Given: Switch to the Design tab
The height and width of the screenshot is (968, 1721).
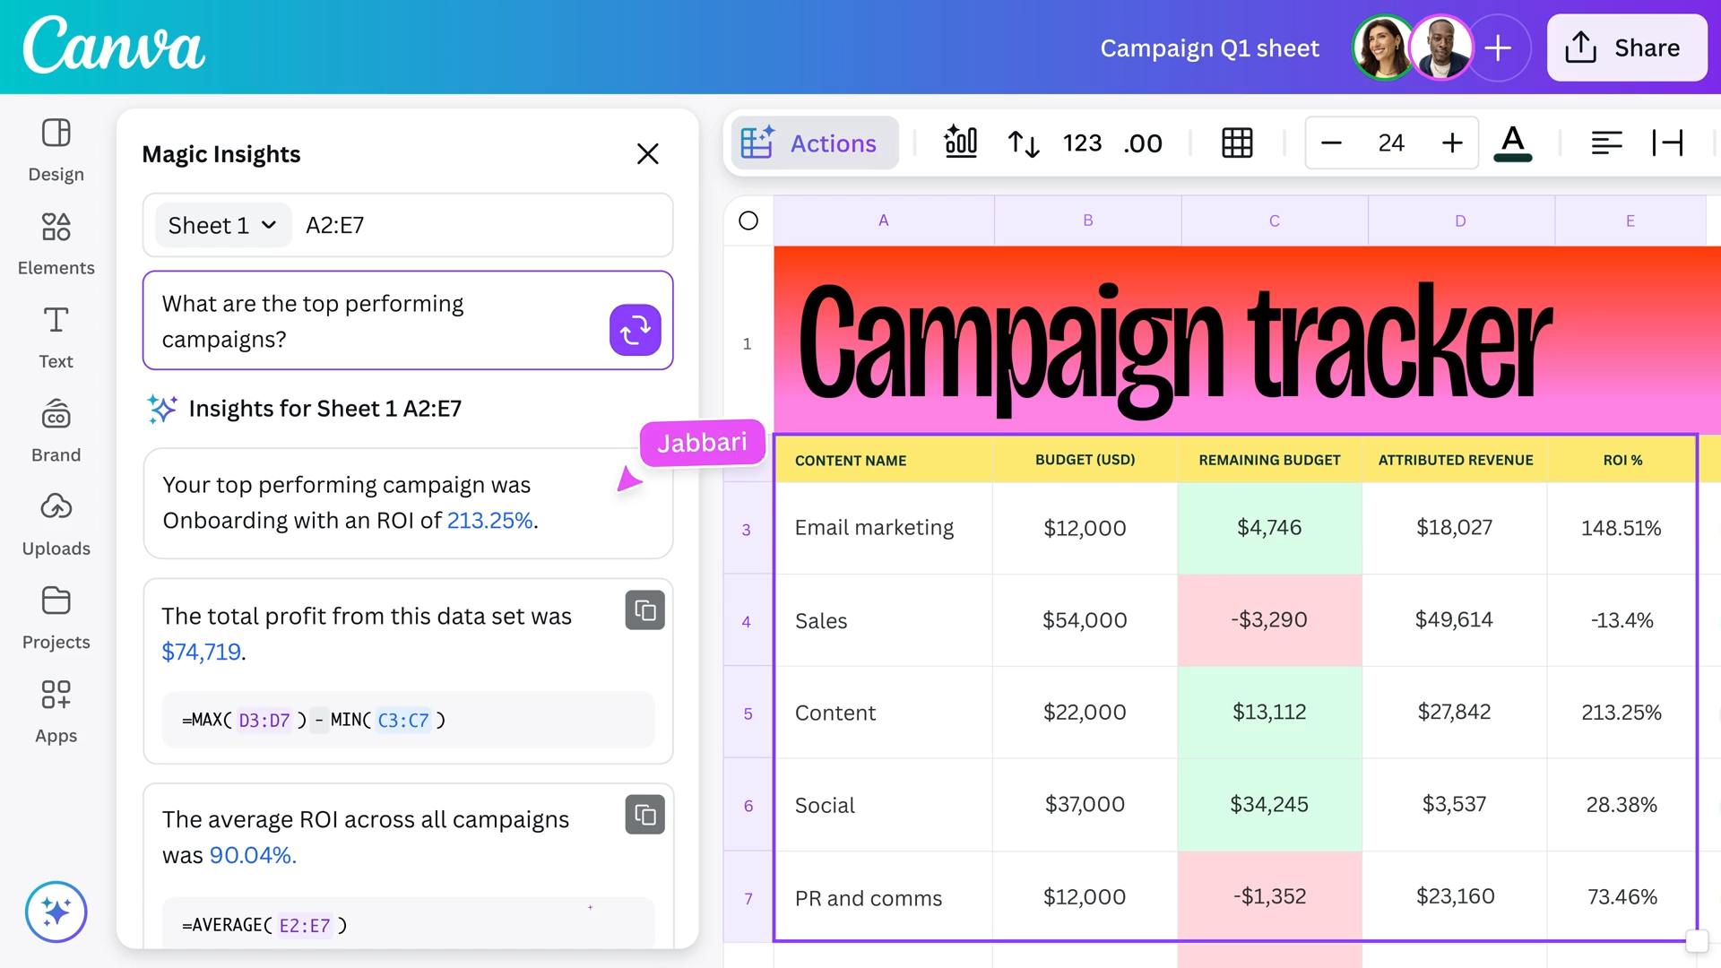Looking at the screenshot, I should pyautogui.click(x=56, y=150).
